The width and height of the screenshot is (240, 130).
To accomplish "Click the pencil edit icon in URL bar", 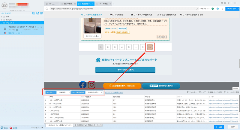I will 197,9.
